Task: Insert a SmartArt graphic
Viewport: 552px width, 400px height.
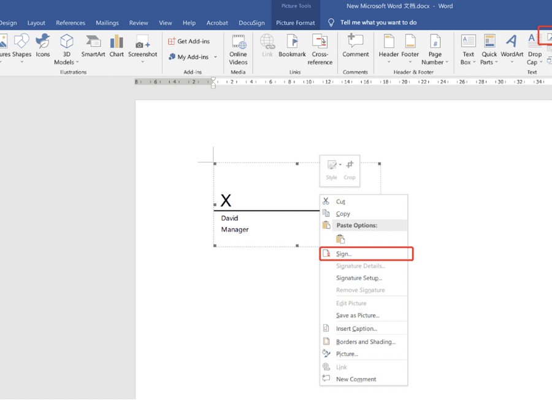Action: 93,49
